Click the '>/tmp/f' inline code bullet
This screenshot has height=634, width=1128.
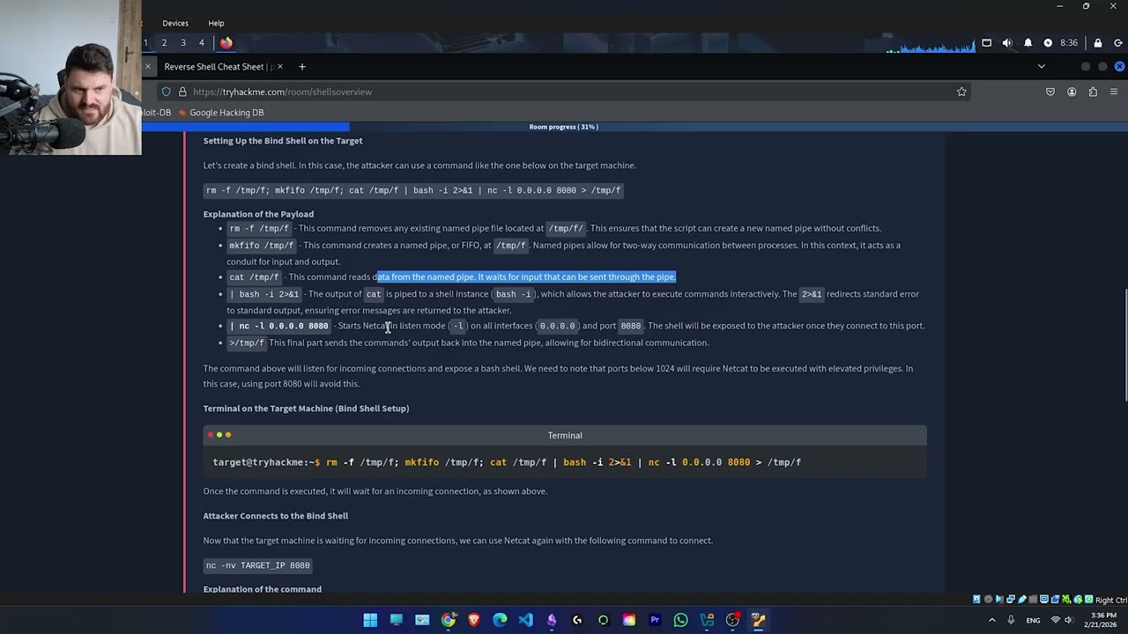[247, 343]
